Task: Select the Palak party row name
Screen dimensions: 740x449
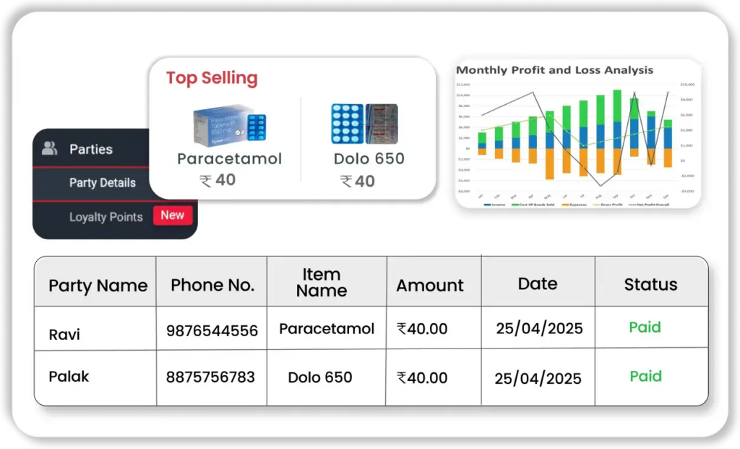Action: (x=69, y=377)
